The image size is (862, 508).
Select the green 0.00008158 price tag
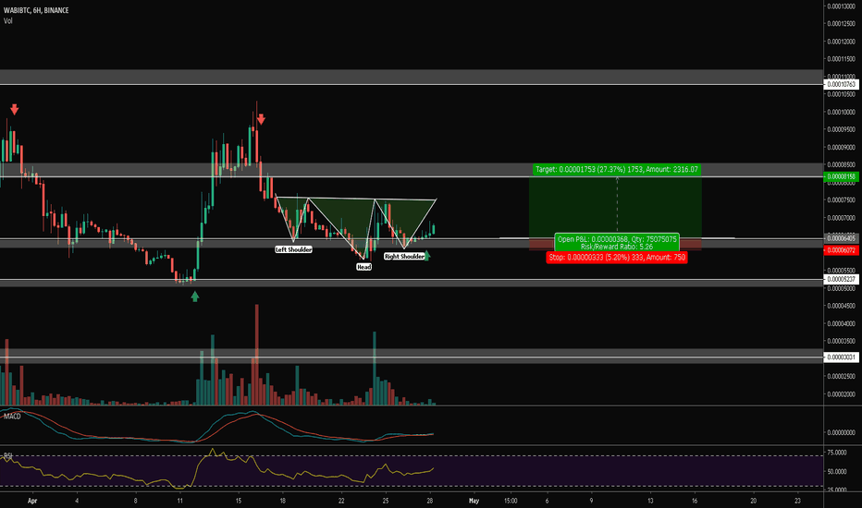[842, 176]
